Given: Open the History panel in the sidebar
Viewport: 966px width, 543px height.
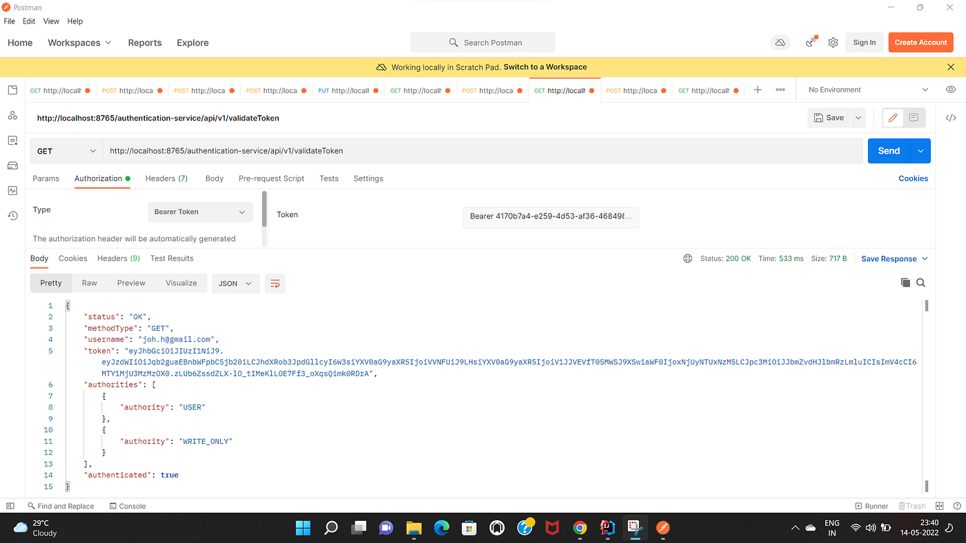Looking at the screenshot, I should point(12,216).
